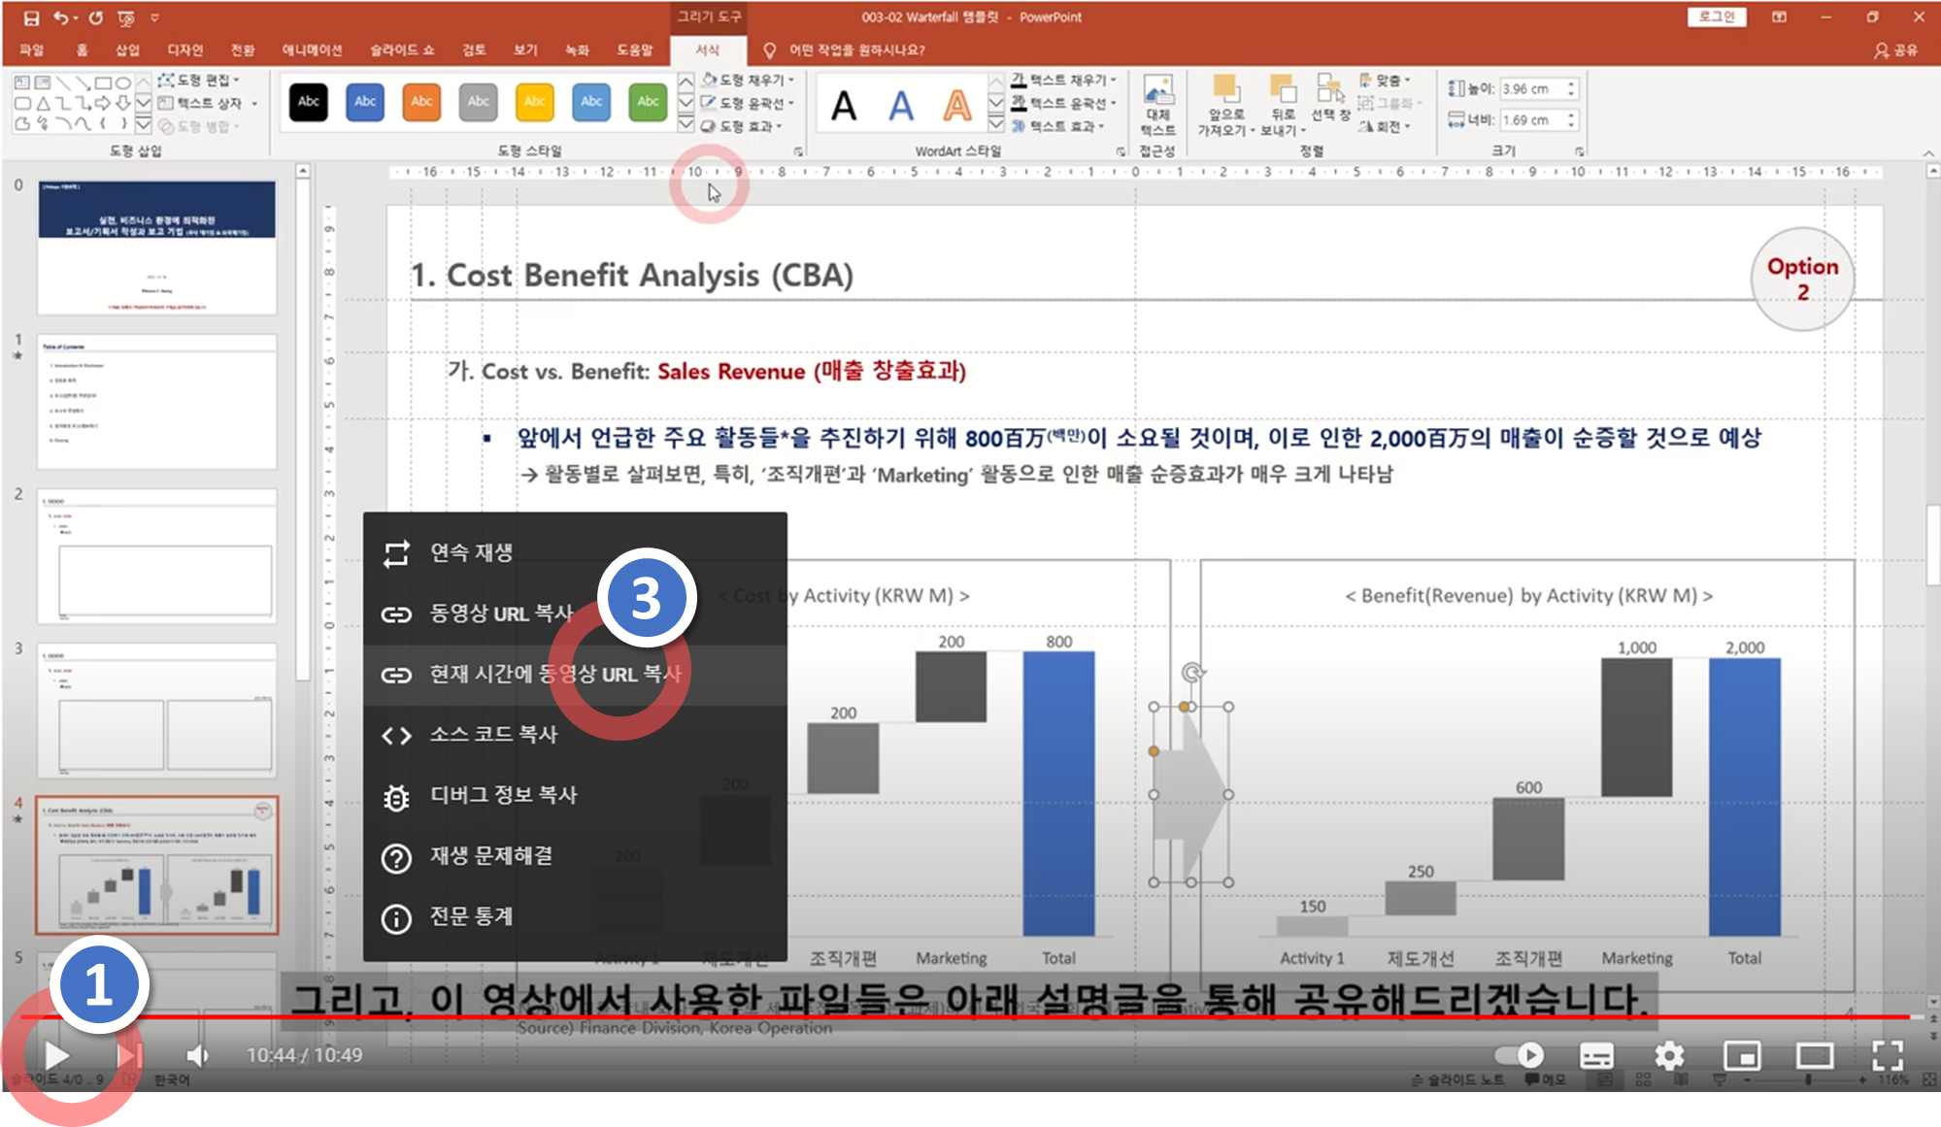The width and height of the screenshot is (1941, 1127).
Task: Apply the black Abc shape style
Action: point(309,101)
